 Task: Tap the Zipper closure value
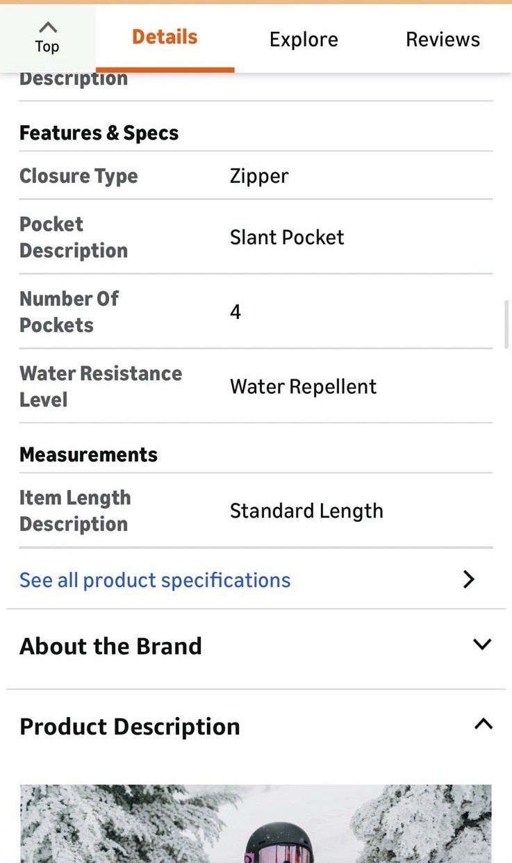point(259,176)
